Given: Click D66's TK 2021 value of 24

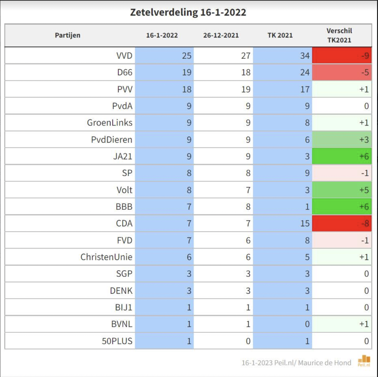Looking at the screenshot, I should [305, 72].
